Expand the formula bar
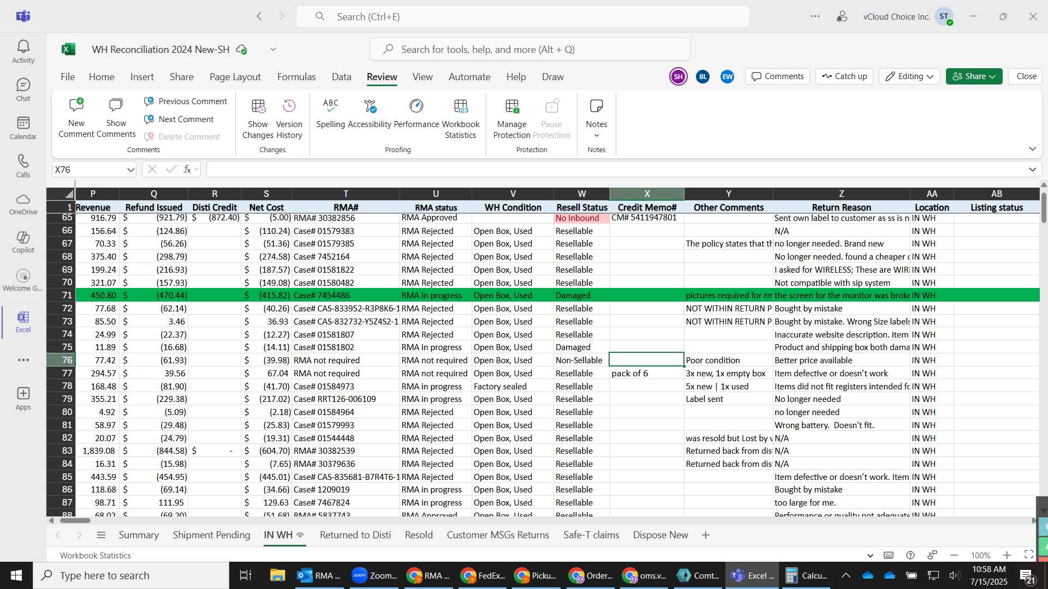The width and height of the screenshot is (1048, 589). (1032, 170)
